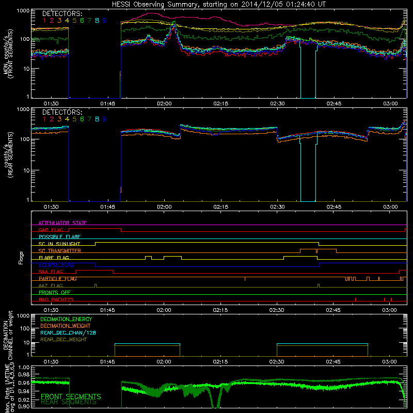Image resolution: width=413 pixels, height=413 pixels.
Task: Select the FRONTS_OFF flag label
Action: [55, 292]
